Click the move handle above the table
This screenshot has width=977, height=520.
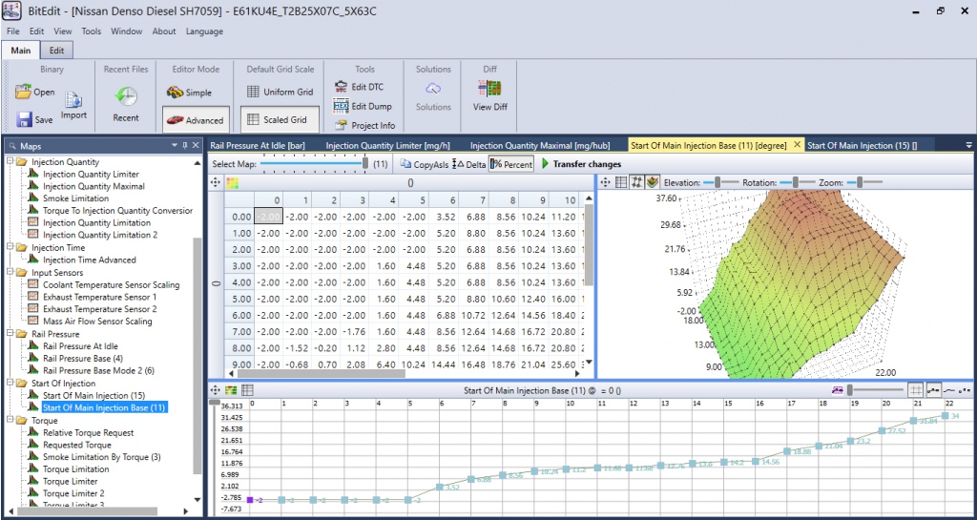[216, 182]
